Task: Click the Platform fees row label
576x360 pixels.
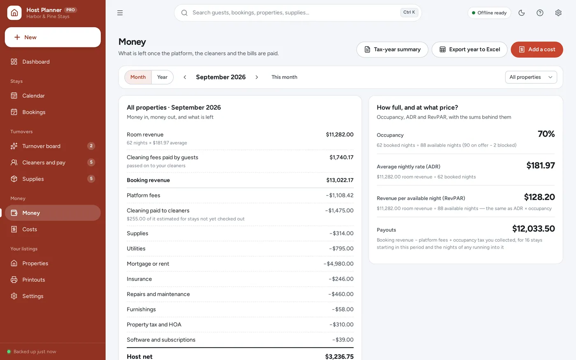Action: point(144,195)
